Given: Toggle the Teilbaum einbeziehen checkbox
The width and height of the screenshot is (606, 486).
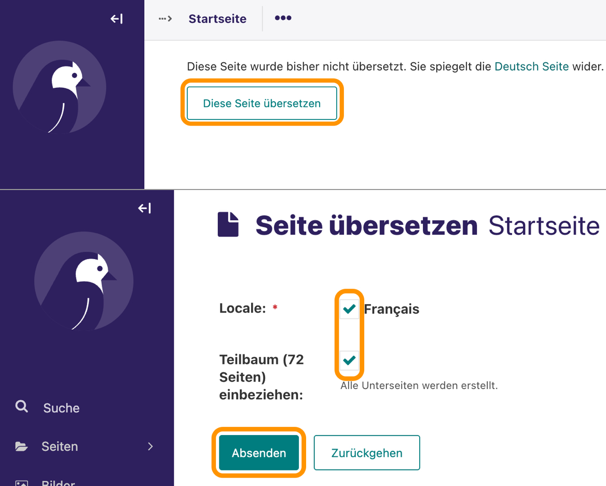Looking at the screenshot, I should [x=349, y=360].
